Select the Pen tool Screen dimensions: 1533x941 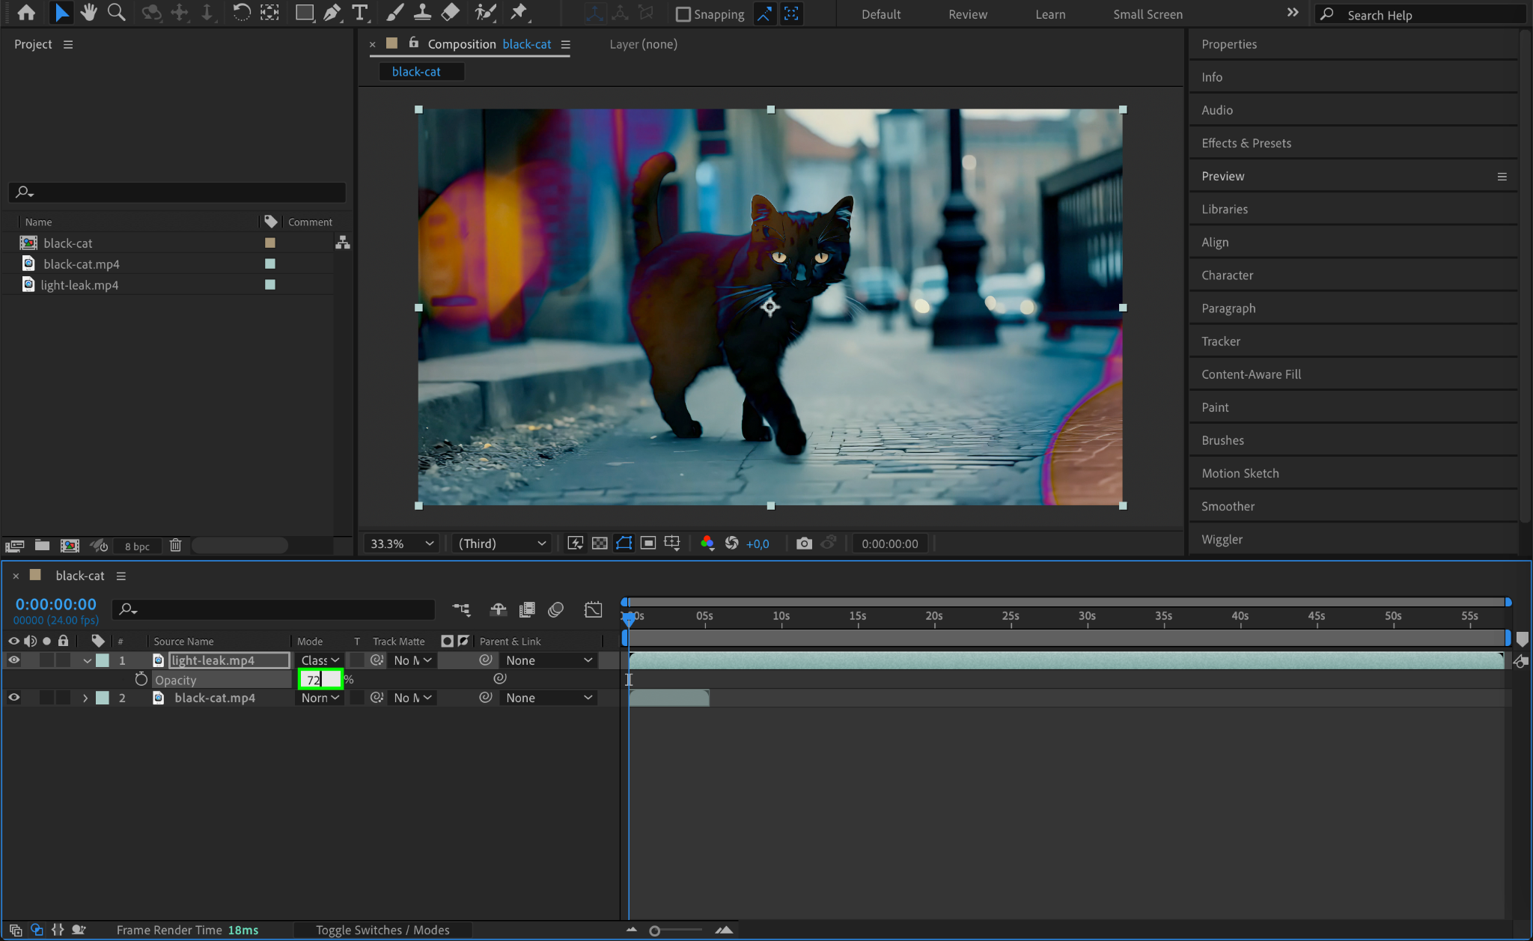(x=332, y=13)
